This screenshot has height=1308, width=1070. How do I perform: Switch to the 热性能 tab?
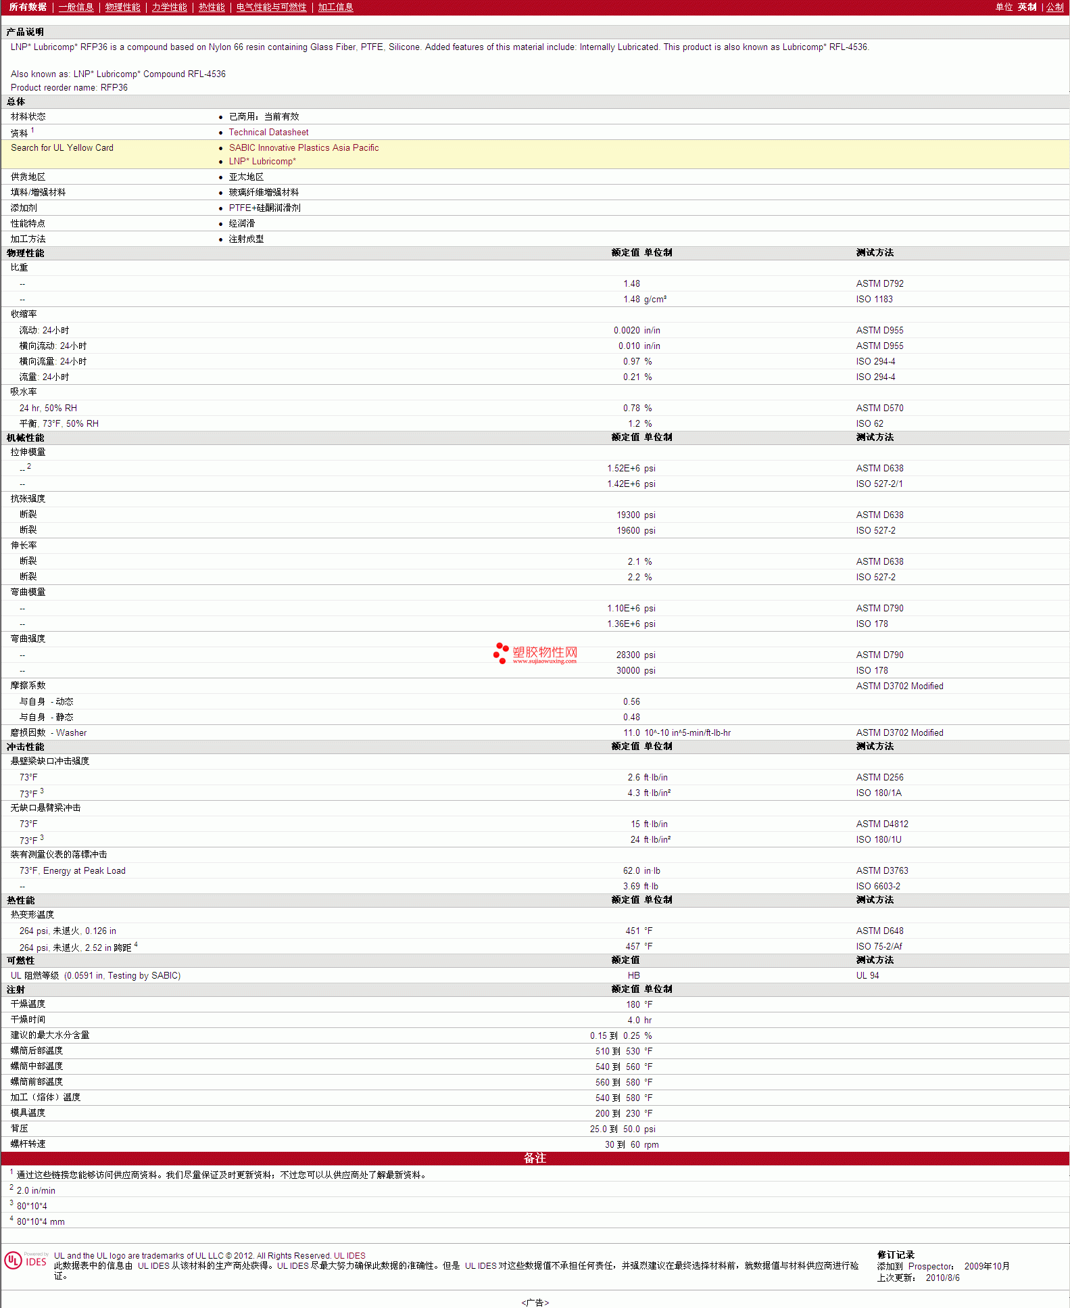coord(212,7)
